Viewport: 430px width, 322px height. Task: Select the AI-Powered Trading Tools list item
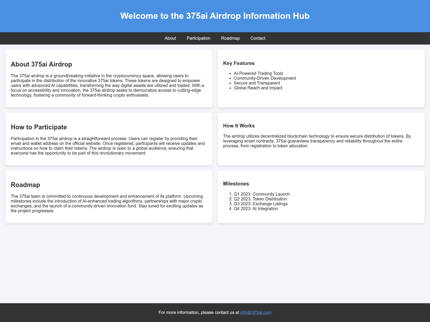click(258, 73)
